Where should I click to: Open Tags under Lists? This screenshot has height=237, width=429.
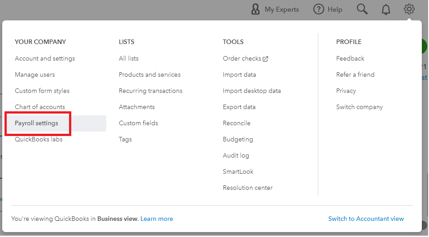(x=126, y=139)
